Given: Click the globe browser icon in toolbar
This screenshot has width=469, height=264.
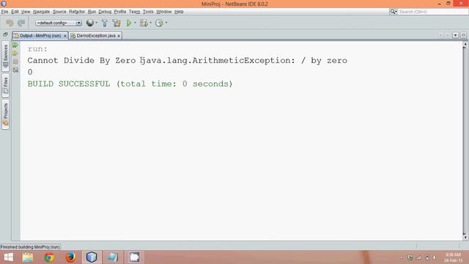Looking at the screenshot, I should tap(90, 23).
